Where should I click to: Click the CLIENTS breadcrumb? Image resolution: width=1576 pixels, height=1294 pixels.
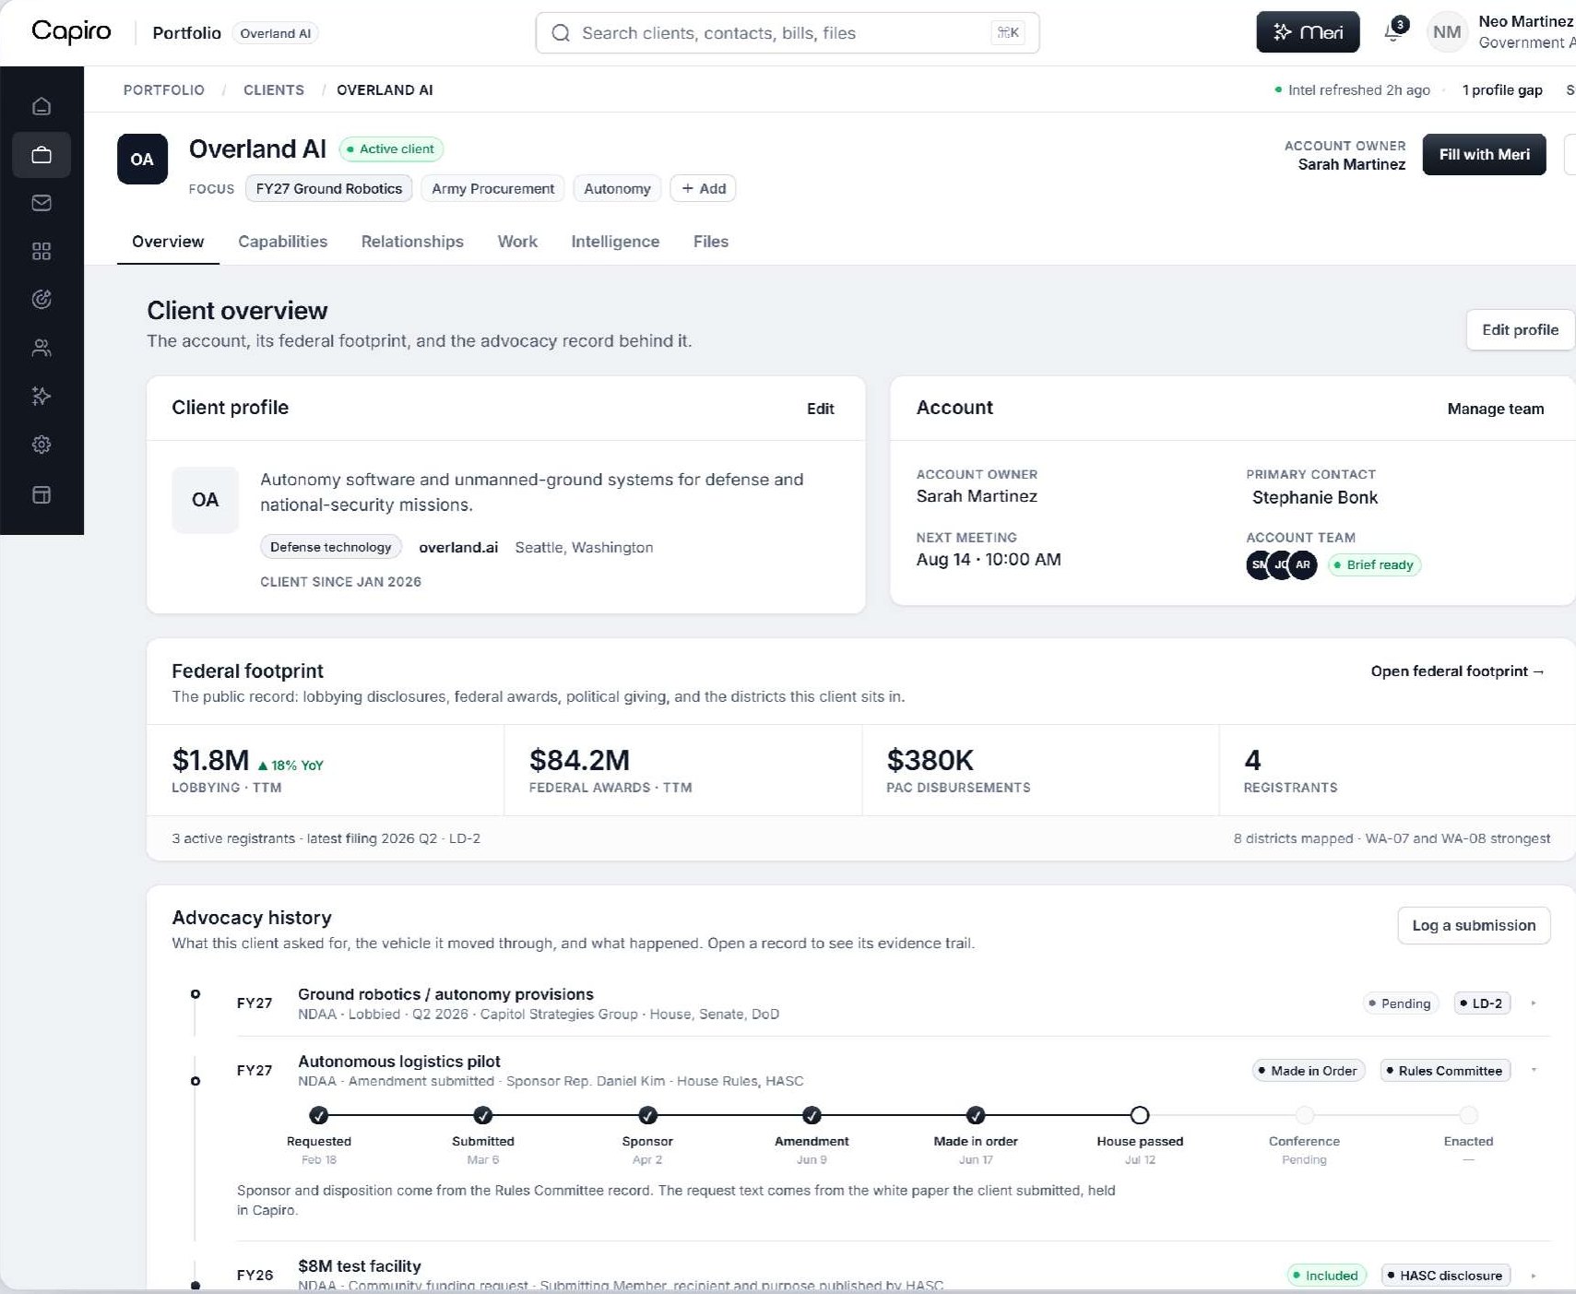point(274,90)
